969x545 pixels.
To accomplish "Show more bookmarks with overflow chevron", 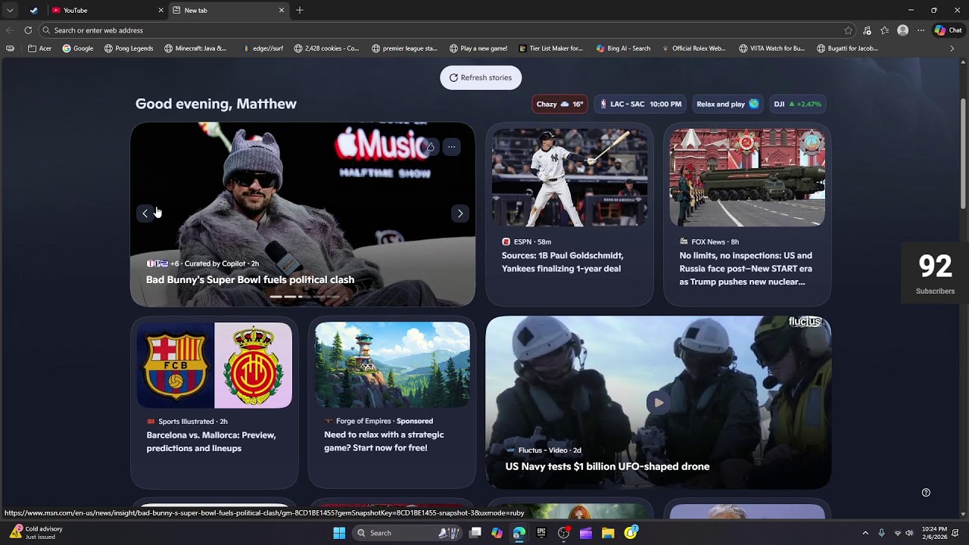I will 952,48.
